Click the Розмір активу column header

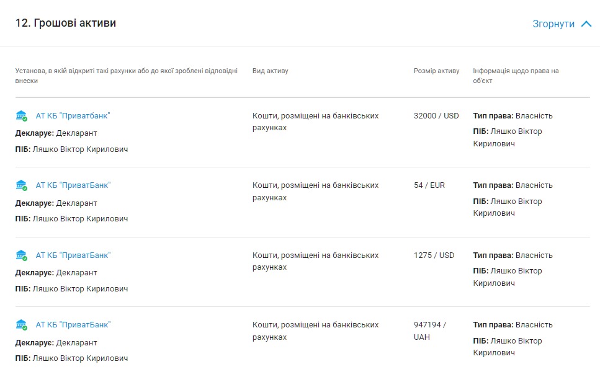click(x=436, y=71)
